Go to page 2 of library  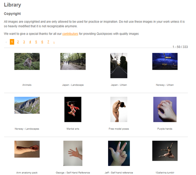point(18,42)
